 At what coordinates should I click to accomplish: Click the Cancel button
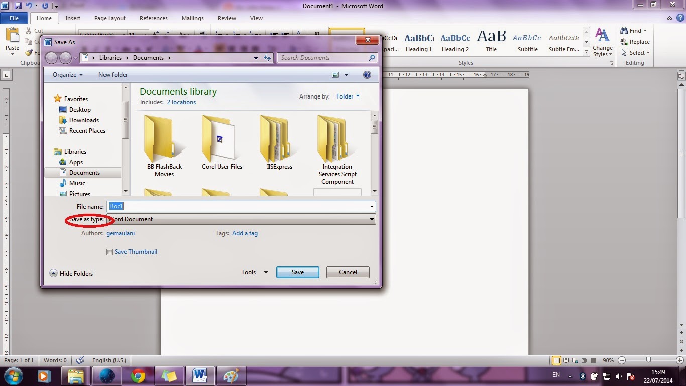pos(348,272)
